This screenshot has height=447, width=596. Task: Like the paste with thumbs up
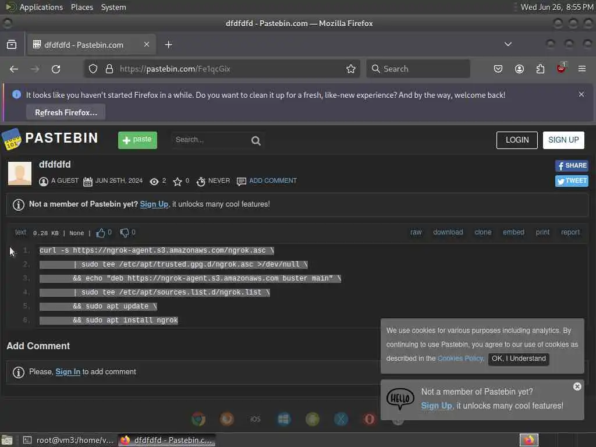100,233
